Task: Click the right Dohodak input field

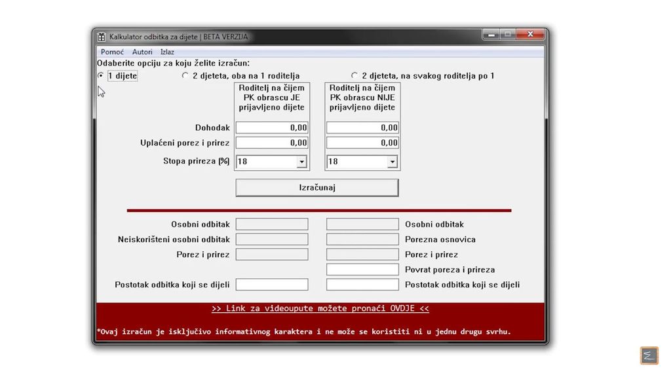Action: (x=362, y=127)
